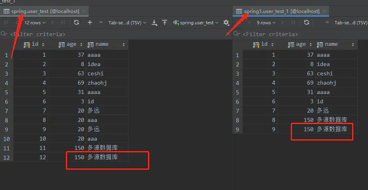Select 'zhaohj' name cell in spring.user_test
Viewport: 368px width, 190px height.
coord(107,83)
